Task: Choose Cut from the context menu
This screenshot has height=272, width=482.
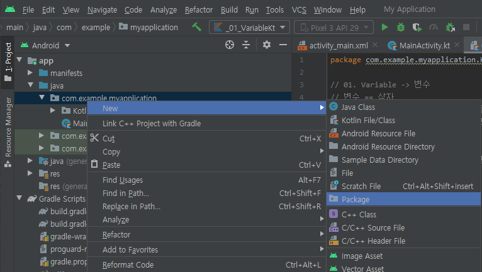Action: click(x=206, y=138)
